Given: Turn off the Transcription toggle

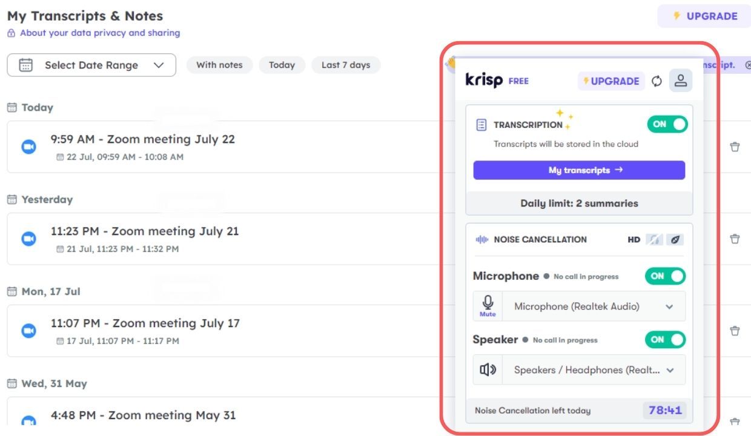Looking at the screenshot, I should click(667, 124).
